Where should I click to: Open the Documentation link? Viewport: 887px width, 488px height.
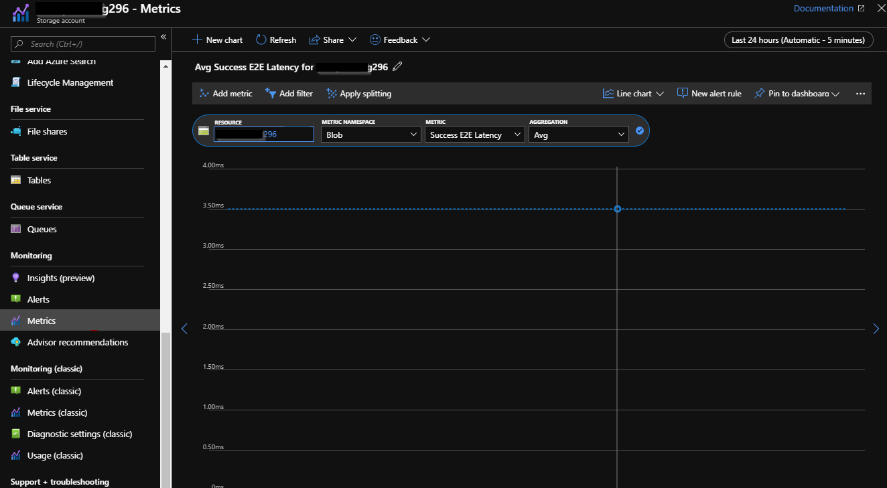(829, 9)
